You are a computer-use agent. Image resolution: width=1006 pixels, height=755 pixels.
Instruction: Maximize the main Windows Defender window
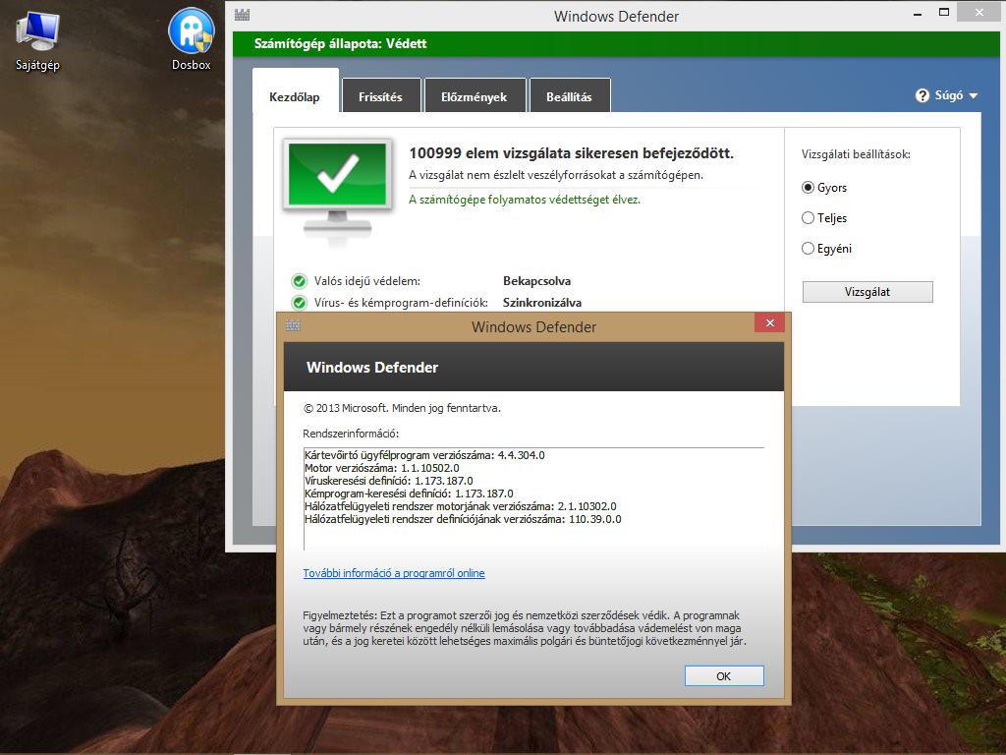click(944, 12)
